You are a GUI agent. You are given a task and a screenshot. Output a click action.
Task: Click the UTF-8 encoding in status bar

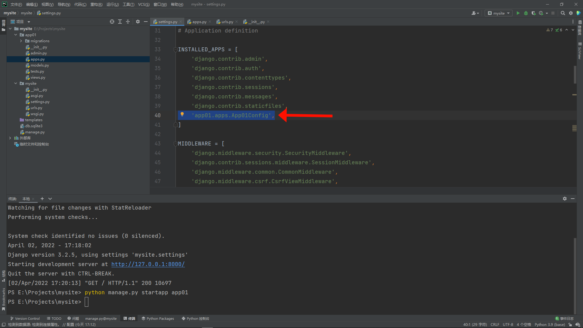(x=508, y=325)
